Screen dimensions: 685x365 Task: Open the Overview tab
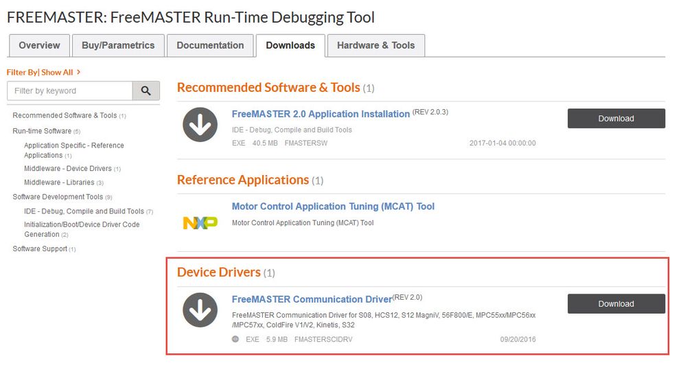pos(39,46)
